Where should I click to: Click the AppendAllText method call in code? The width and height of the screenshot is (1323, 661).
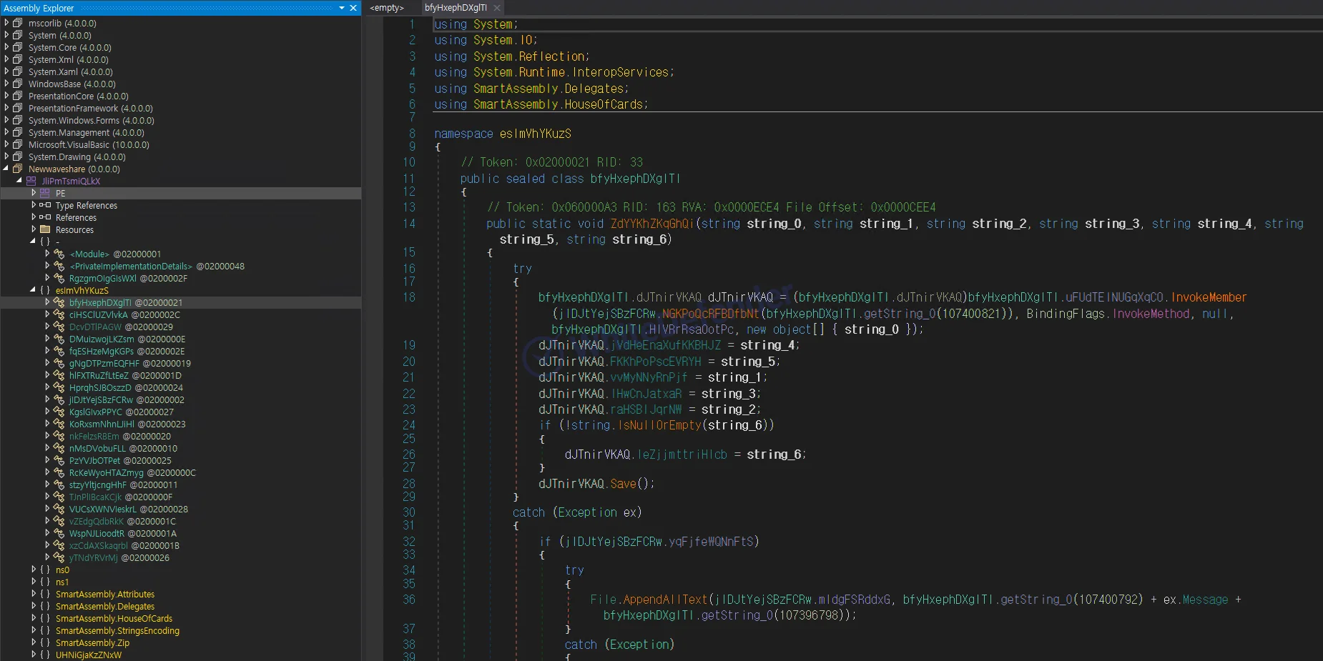(664, 600)
